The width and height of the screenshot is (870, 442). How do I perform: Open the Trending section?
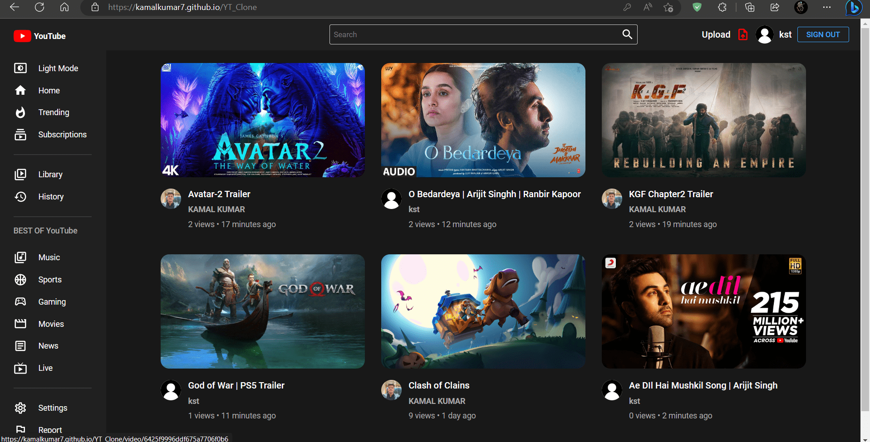click(x=53, y=112)
